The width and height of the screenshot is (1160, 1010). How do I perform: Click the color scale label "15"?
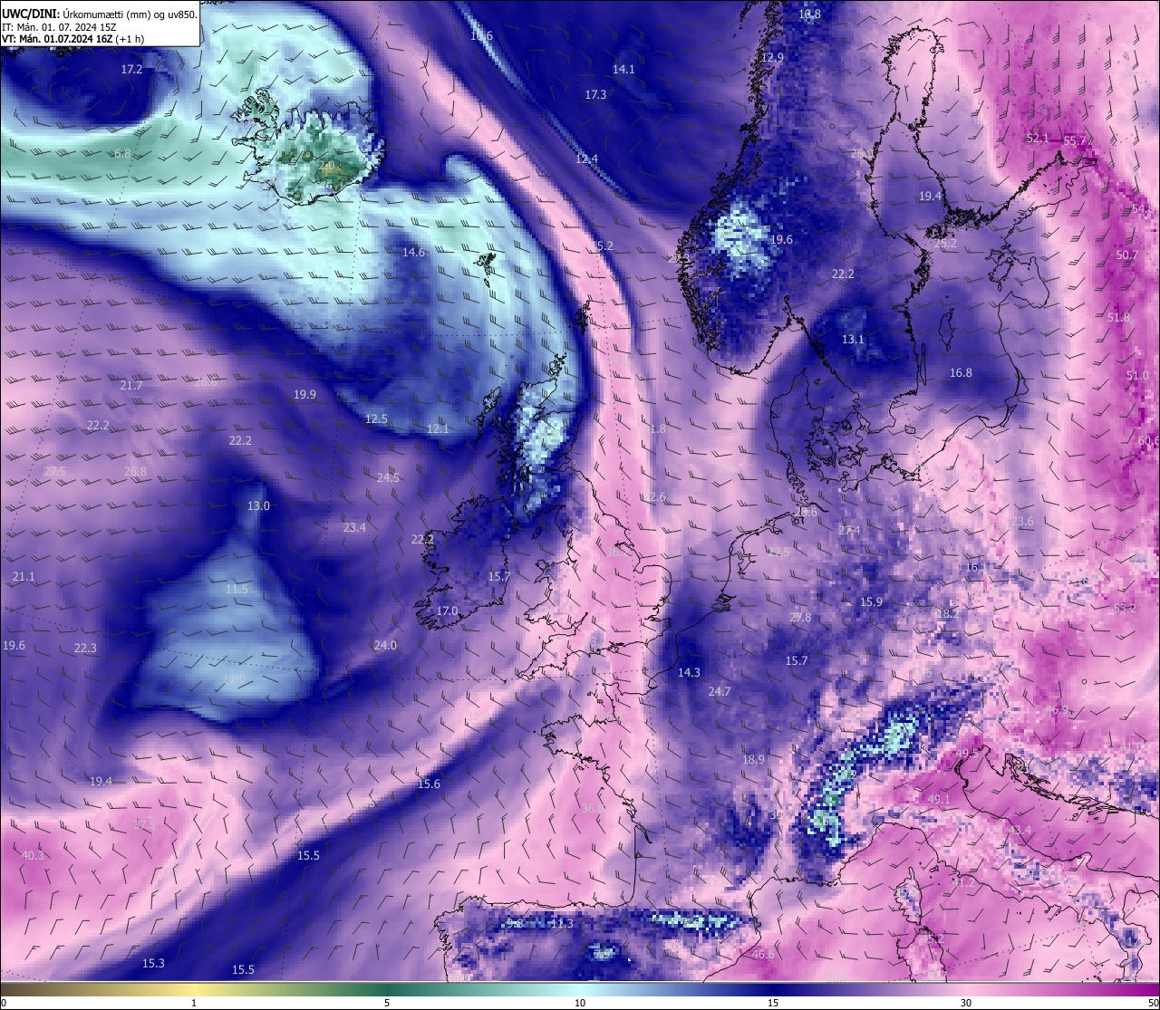coord(773,1003)
